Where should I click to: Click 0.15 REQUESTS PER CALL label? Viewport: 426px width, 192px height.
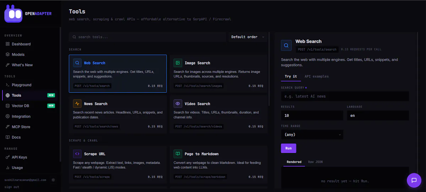click(361, 50)
